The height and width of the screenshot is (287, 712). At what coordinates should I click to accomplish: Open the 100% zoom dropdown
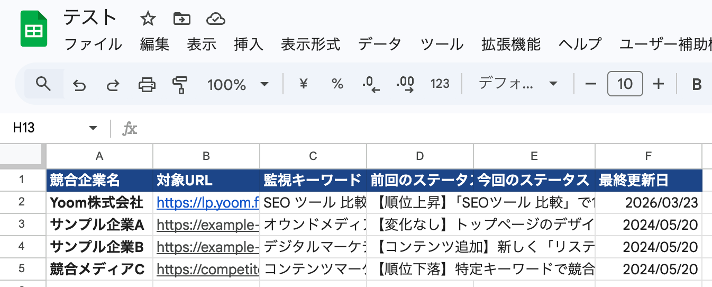click(x=238, y=84)
